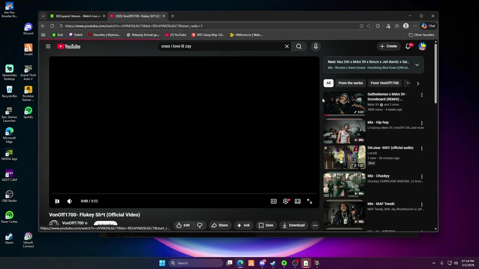Open the player settings gear
479x269 pixels.
coord(286,201)
